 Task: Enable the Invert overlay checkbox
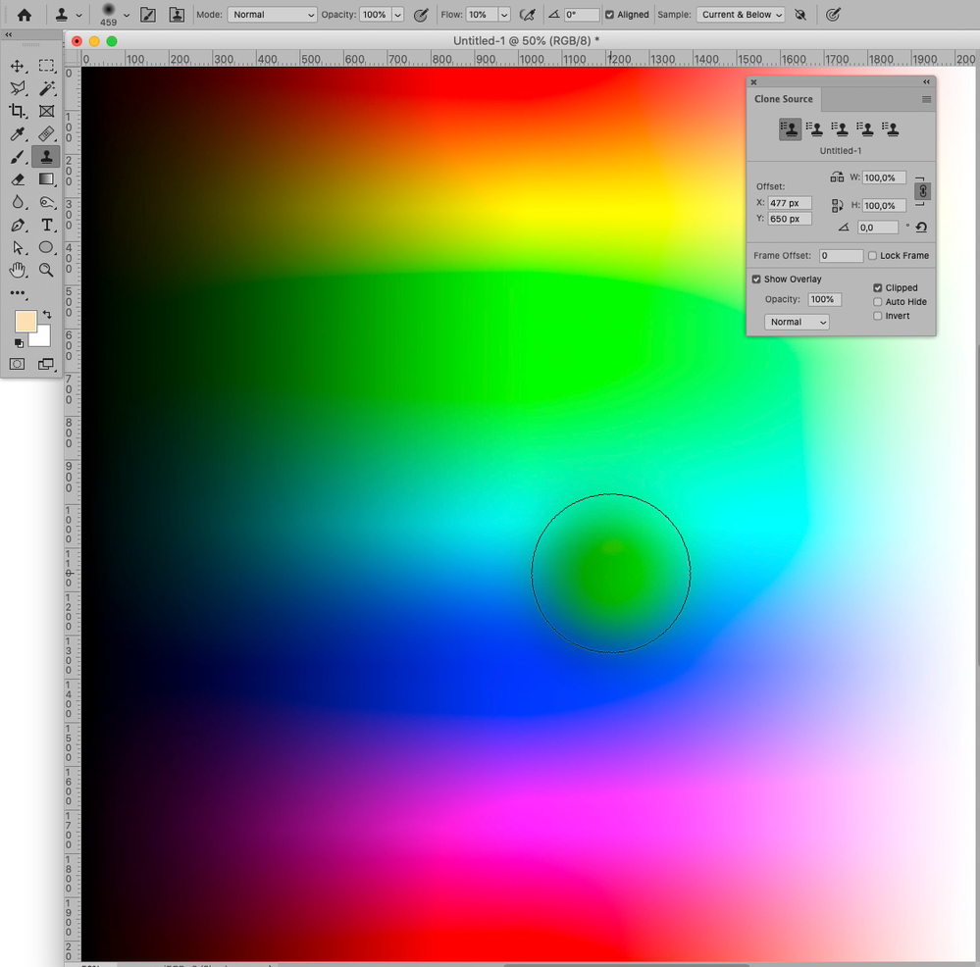878,315
